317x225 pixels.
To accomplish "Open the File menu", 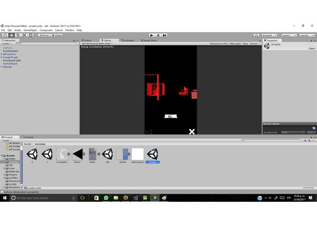I will 3,30.
